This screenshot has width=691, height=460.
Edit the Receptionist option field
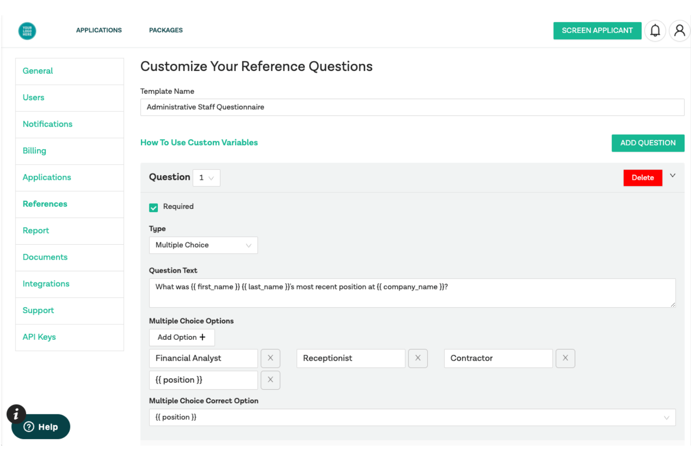351,358
